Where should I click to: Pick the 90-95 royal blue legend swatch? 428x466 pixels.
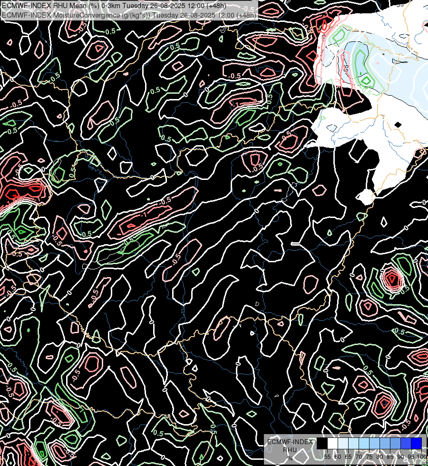406,443
